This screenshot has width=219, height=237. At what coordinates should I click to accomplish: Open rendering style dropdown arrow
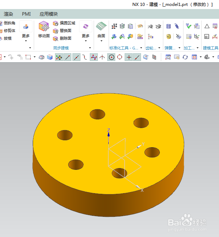[213, 57]
